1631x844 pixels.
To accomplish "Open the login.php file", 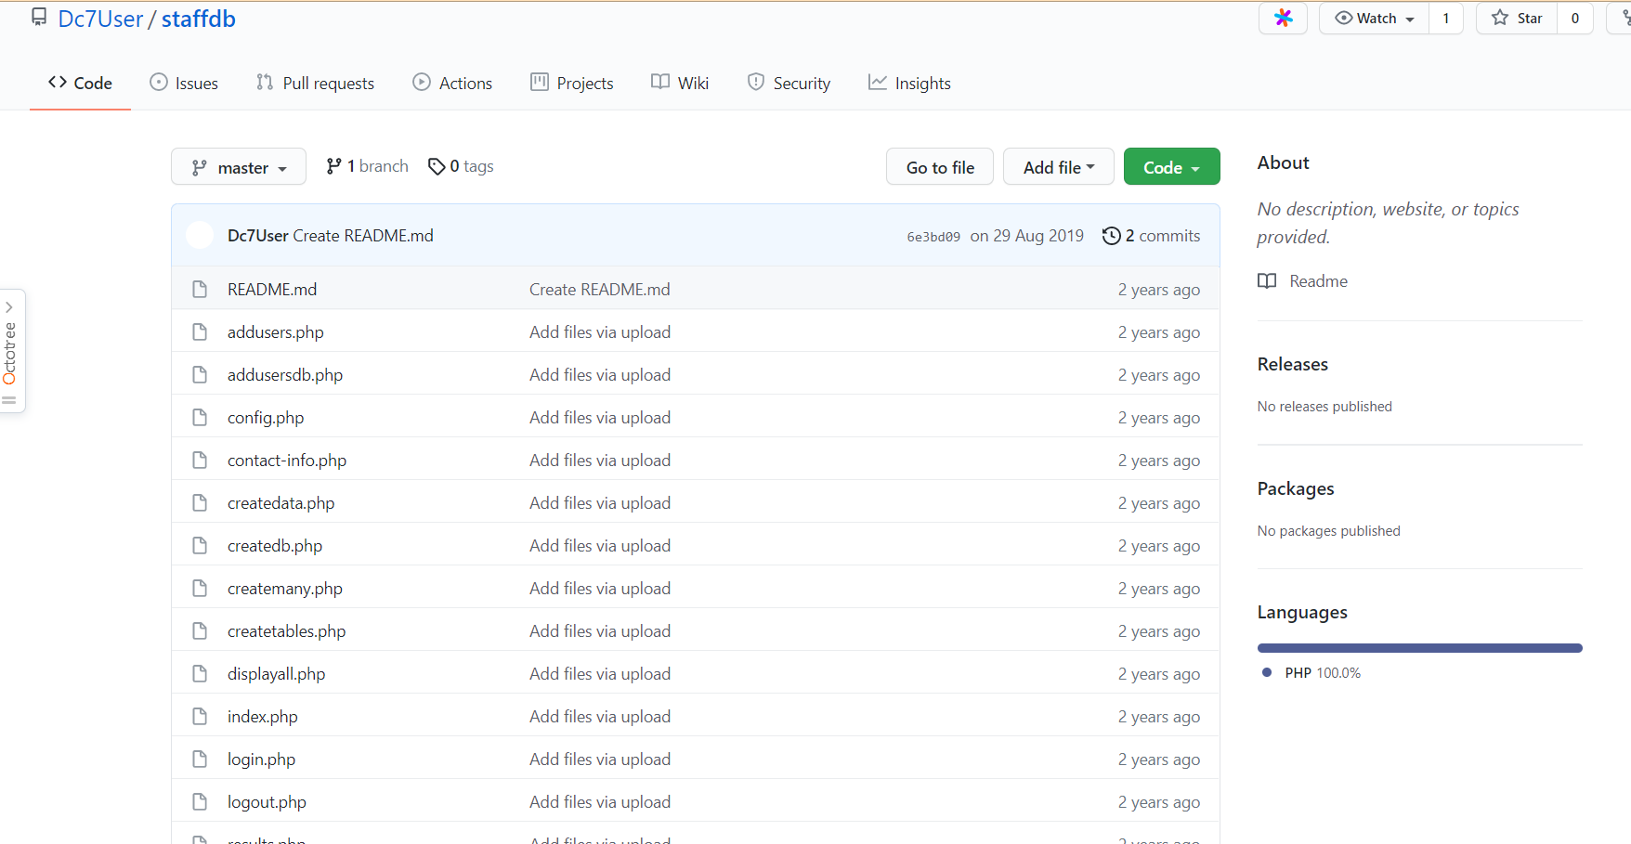I will pos(261,760).
